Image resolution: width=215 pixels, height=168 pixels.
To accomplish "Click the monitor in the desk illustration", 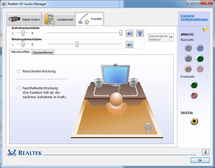I will [115, 75].
